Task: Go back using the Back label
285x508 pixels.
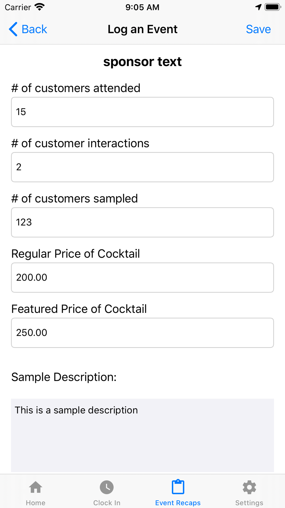Action: coord(34,29)
